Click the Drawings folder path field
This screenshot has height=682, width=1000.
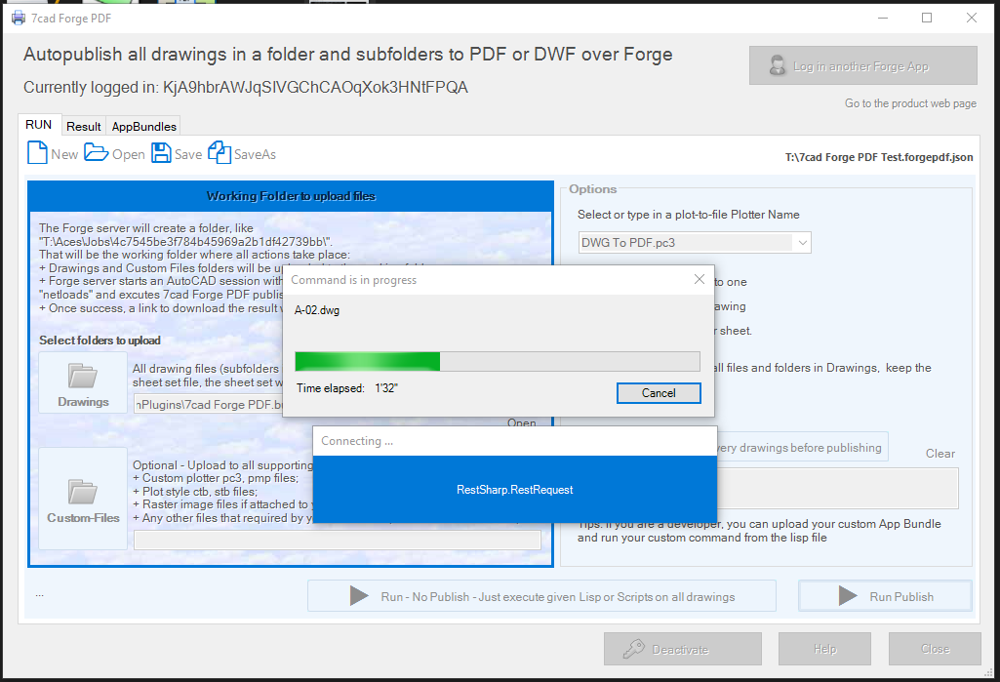[x=209, y=405]
